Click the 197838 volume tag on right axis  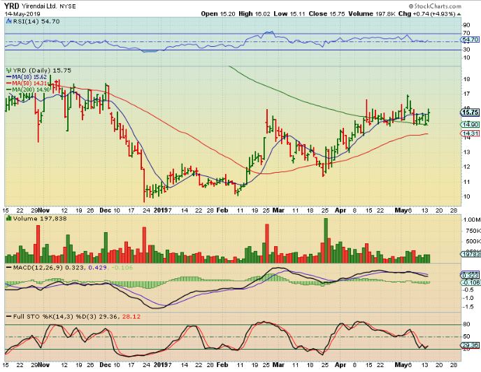click(x=471, y=254)
